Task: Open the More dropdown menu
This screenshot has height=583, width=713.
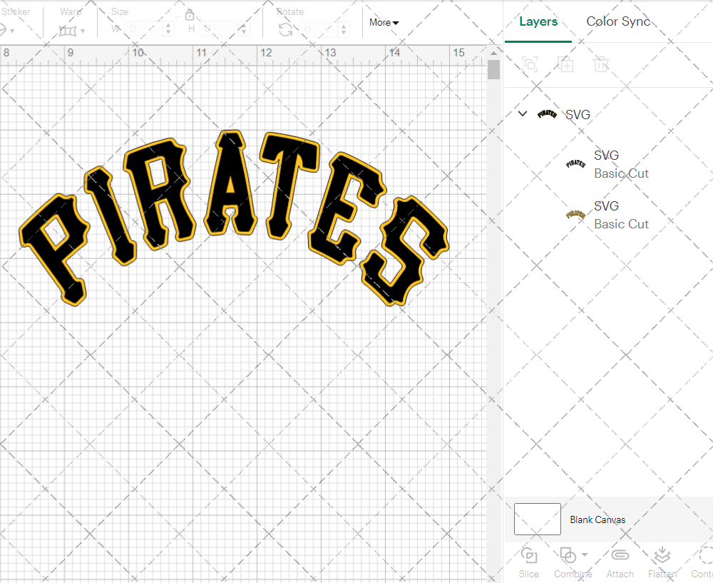Action: [x=384, y=22]
